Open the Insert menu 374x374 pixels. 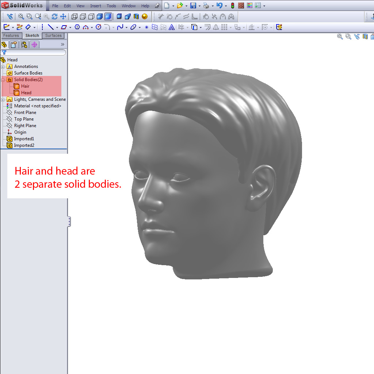coord(95,5)
